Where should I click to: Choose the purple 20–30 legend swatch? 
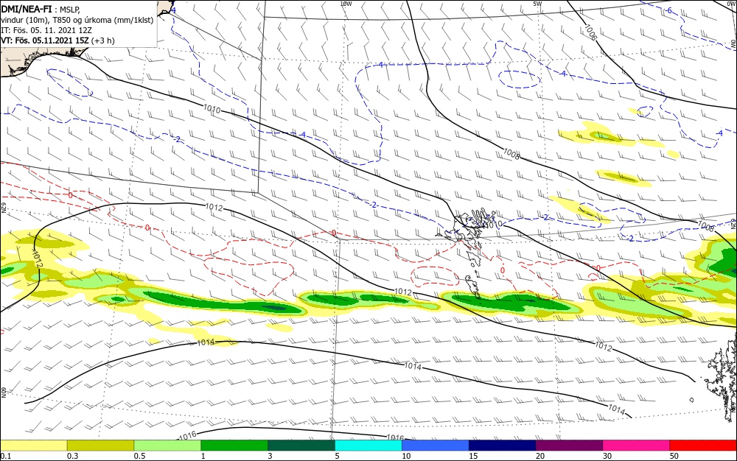point(569,446)
